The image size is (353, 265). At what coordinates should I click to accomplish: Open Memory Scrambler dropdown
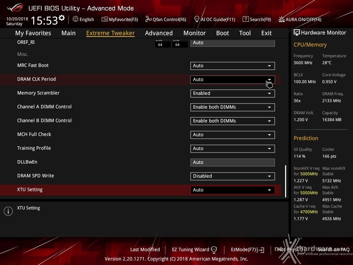tap(233, 93)
